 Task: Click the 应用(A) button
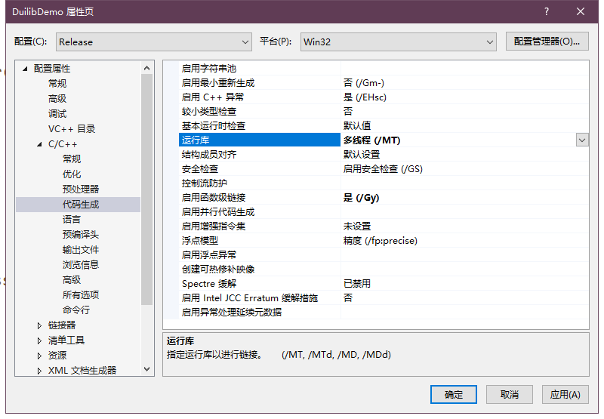[x=565, y=394]
